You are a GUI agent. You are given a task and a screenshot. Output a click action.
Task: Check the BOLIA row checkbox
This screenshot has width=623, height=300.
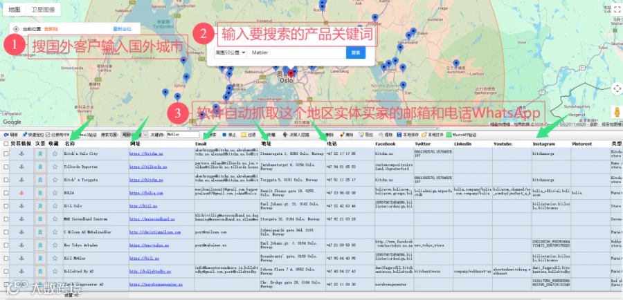pyautogui.click(x=6, y=193)
